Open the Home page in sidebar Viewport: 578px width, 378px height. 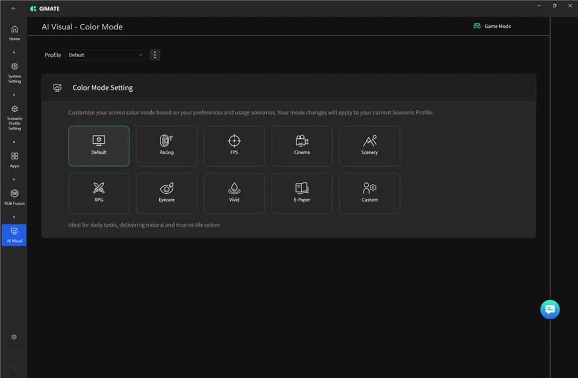pos(14,33)
